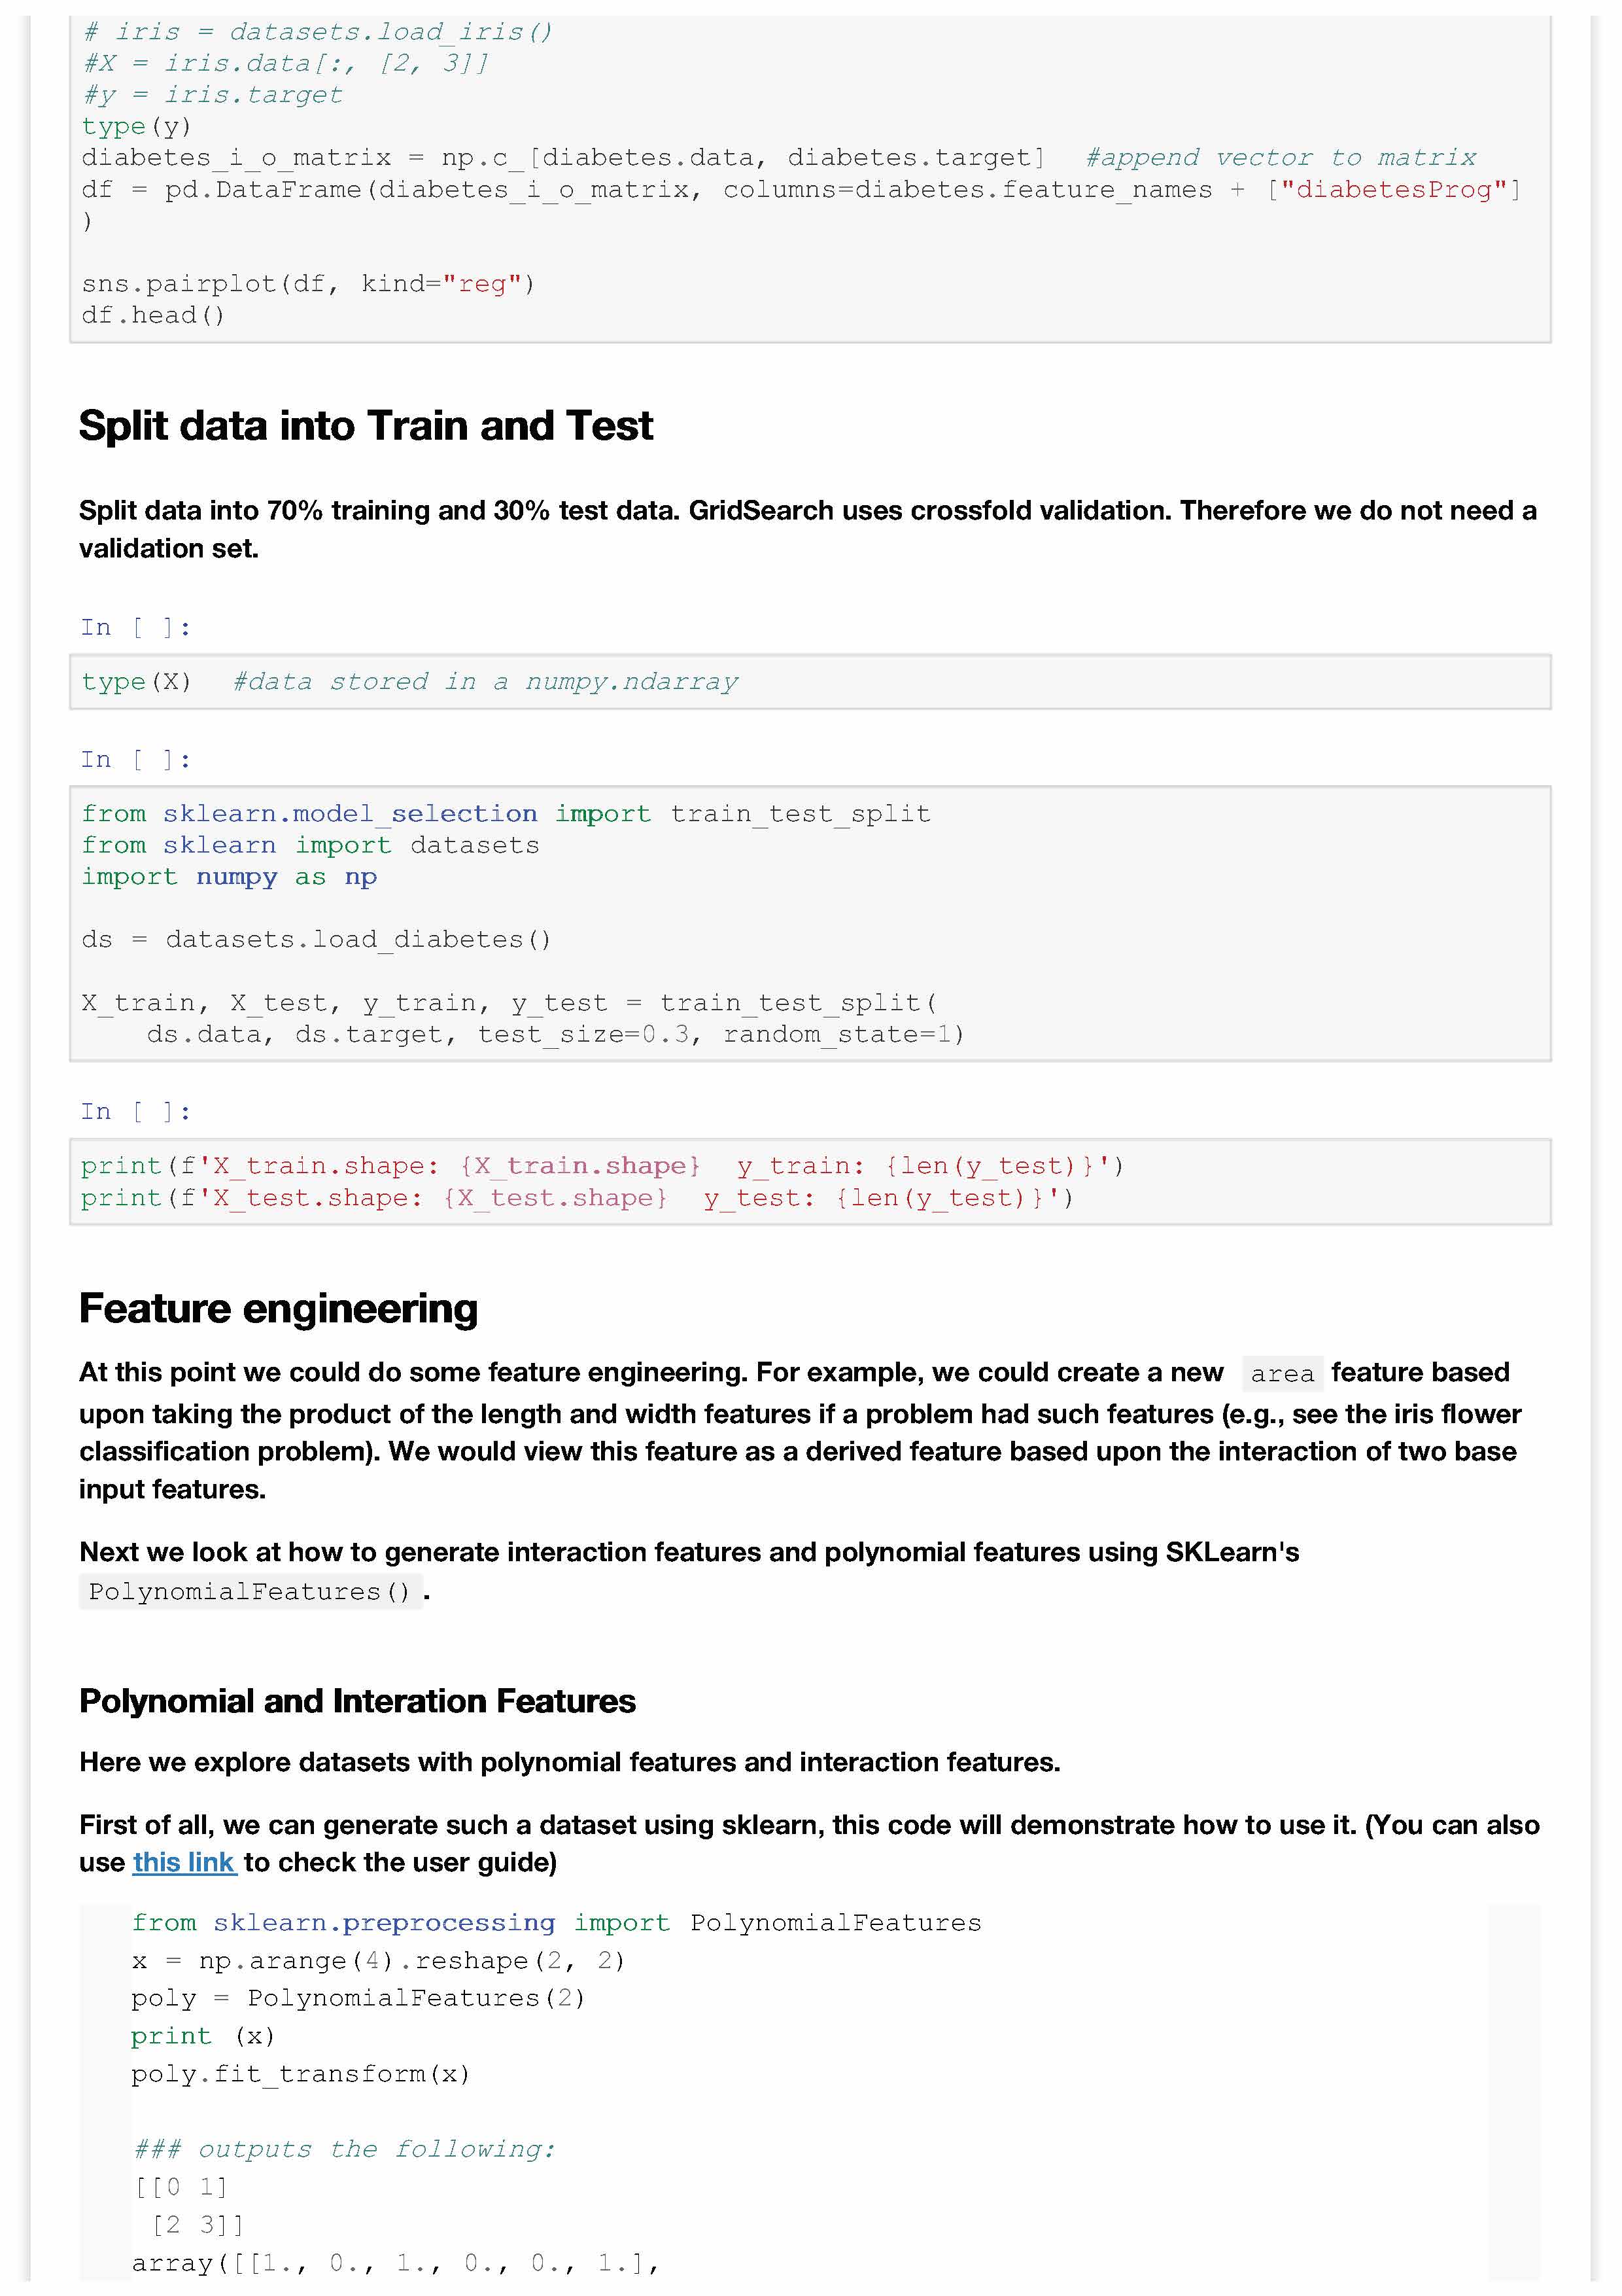This screenshot has width=1622, height=2296.
Task: Click the "#append vector to matrix" comment
Action: pyautogui.click(x=1280, y=158)
